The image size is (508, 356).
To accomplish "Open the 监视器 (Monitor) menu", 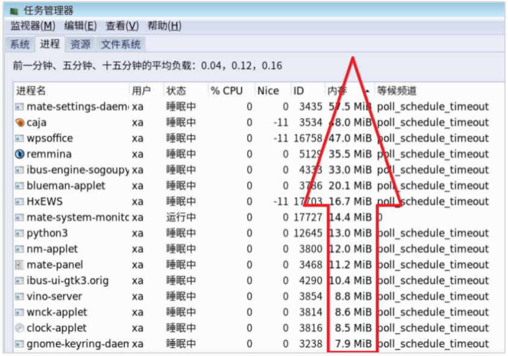I will coord(33,26).
